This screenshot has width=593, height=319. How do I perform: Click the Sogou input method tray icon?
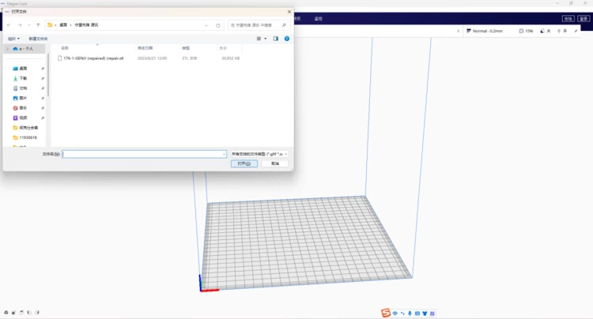[387, 313]
